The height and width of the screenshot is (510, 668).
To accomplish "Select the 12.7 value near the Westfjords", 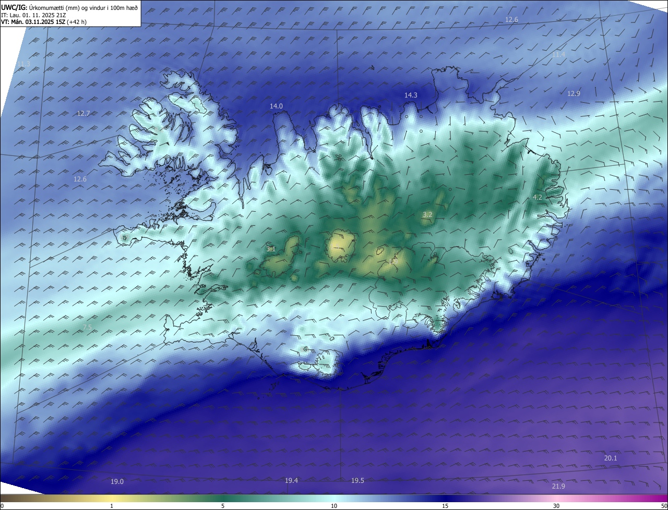I will 83,113.
